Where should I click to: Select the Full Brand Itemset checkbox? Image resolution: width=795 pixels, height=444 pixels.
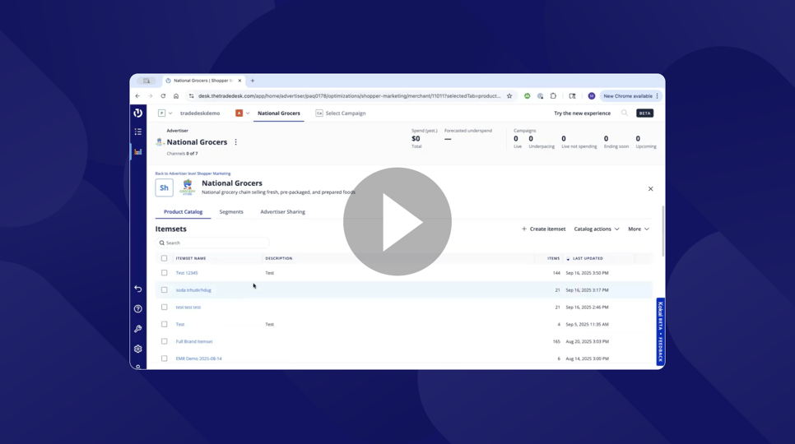point(164,341)
